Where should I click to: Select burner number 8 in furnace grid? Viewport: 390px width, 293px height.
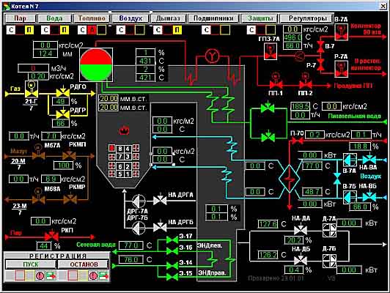tap(120, 149)
